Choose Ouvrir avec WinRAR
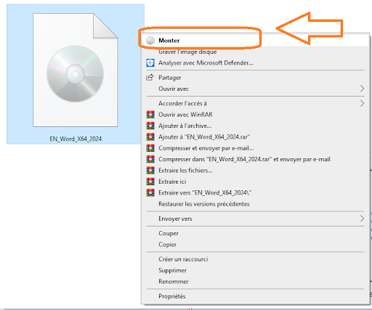372x310 pixels. coord(255,115)
